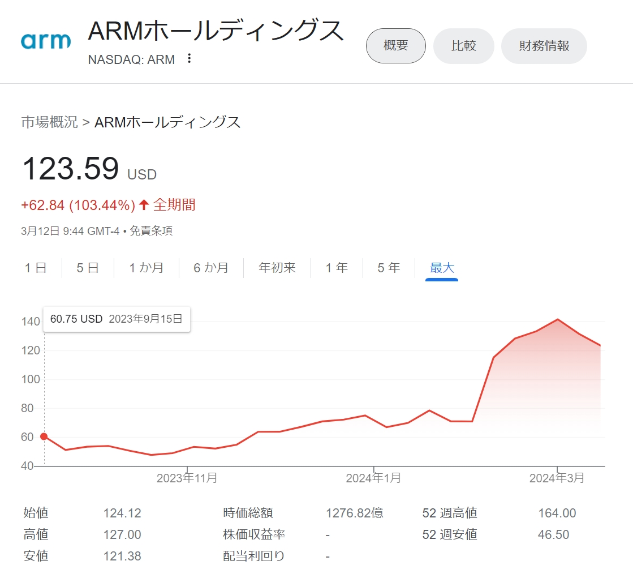This screenshot has height=578, width=633.
Task: Open the 年初来 chart view
Action: coord(276,268)
